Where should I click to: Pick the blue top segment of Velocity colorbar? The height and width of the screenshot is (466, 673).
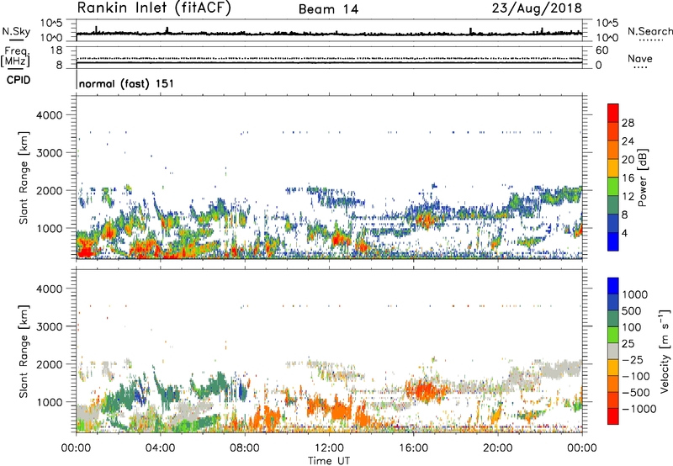pos(613,286)
